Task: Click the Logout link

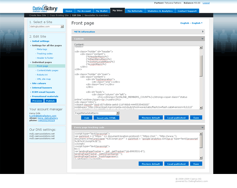Action: (206, 3)
